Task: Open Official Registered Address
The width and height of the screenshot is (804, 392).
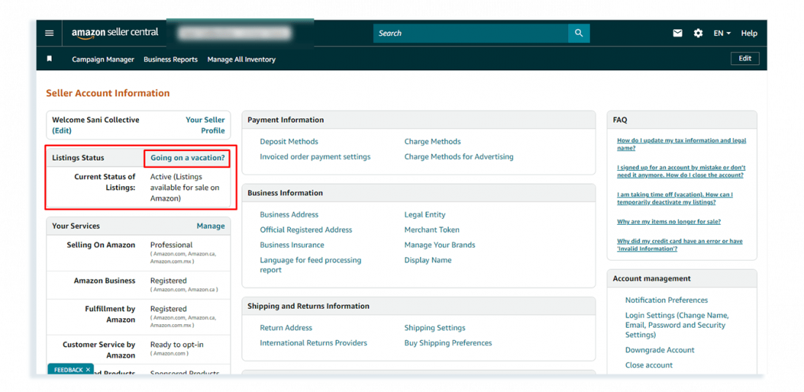Action: (306, 229)
